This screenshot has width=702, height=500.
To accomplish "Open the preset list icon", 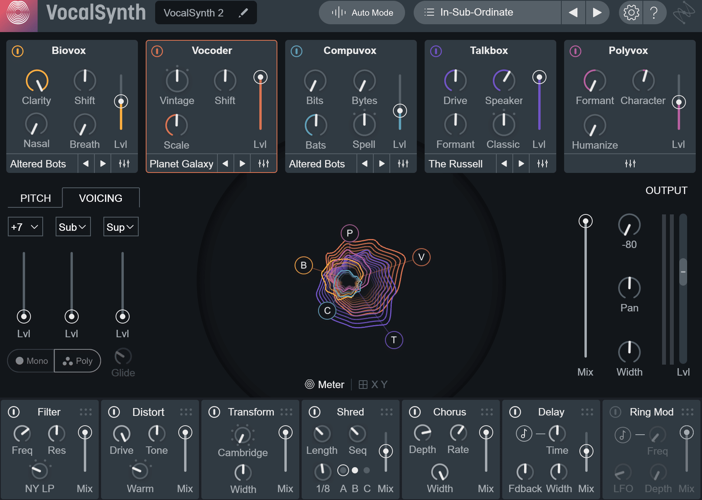I will point(429,12).
